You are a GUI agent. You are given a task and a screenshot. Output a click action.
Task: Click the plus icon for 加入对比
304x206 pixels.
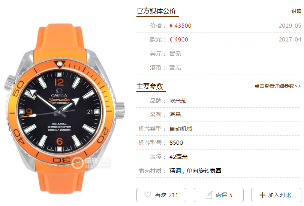(x=262, y=195)
